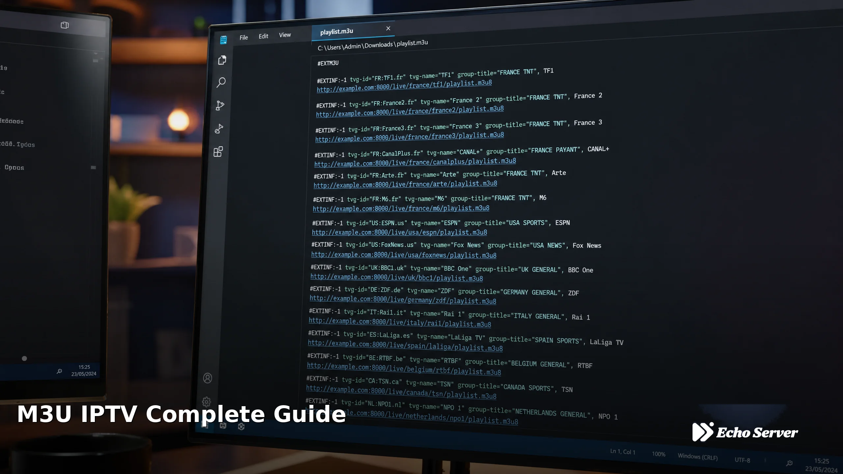Click the zoom magnifier icon in status bar

coord(789,463)
